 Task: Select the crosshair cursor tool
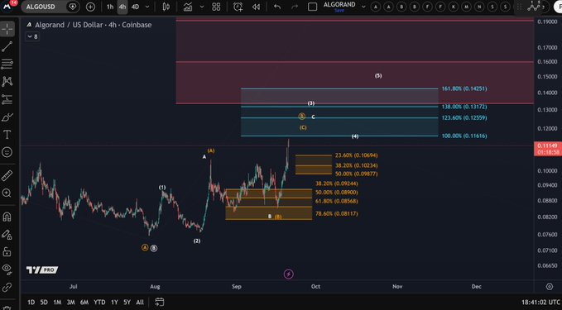7,30
